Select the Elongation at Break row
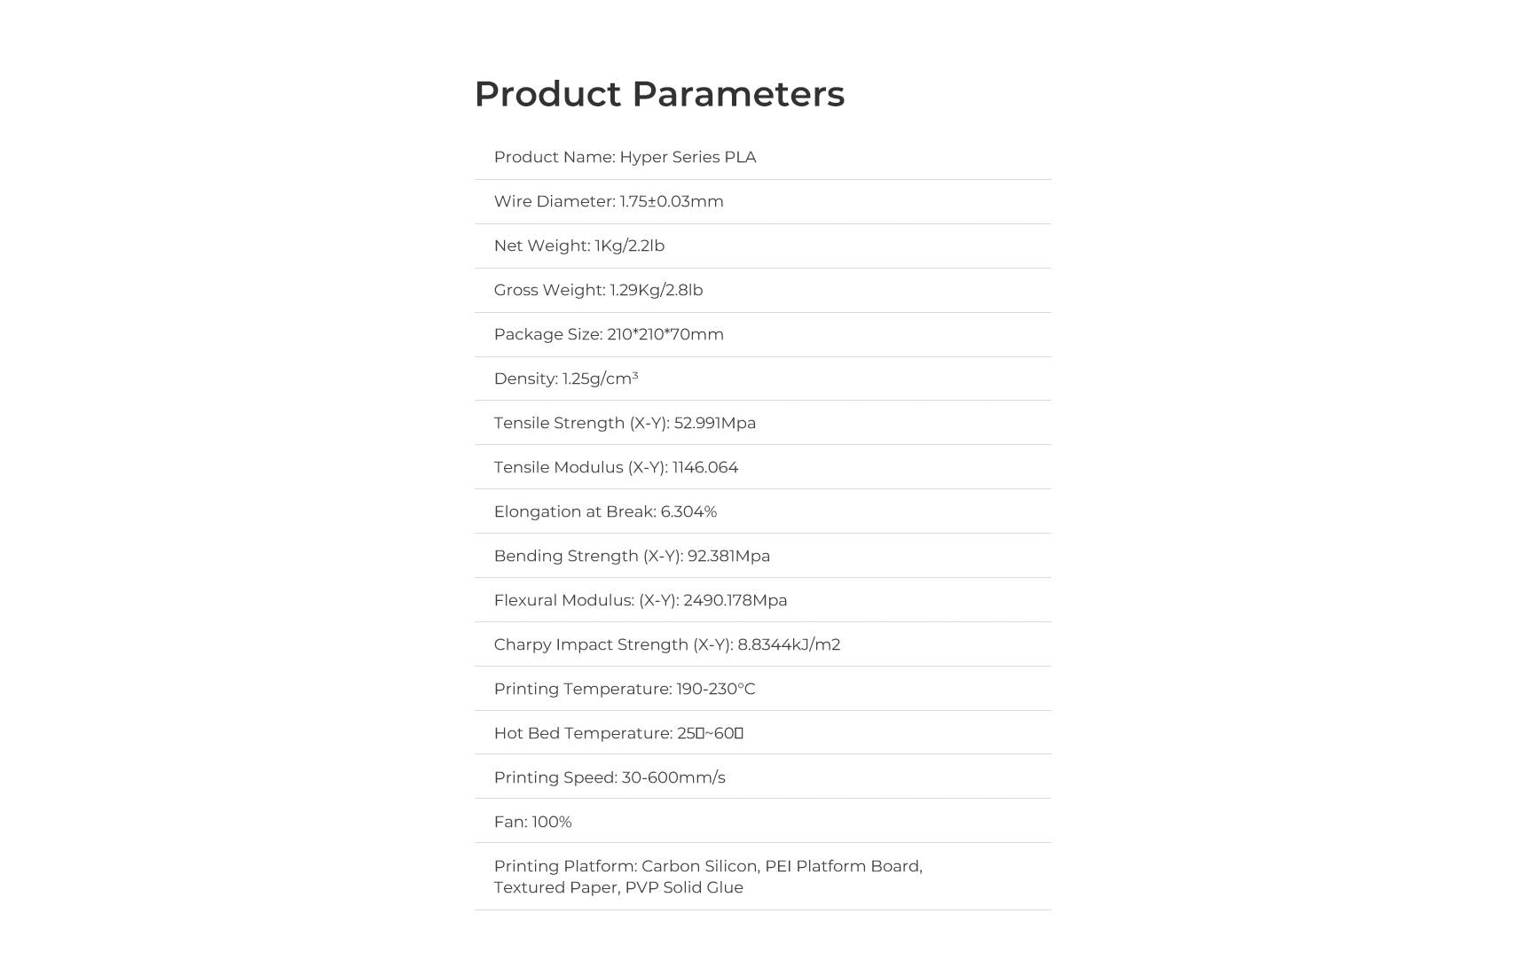1526x960 pixels. point(605,512)
